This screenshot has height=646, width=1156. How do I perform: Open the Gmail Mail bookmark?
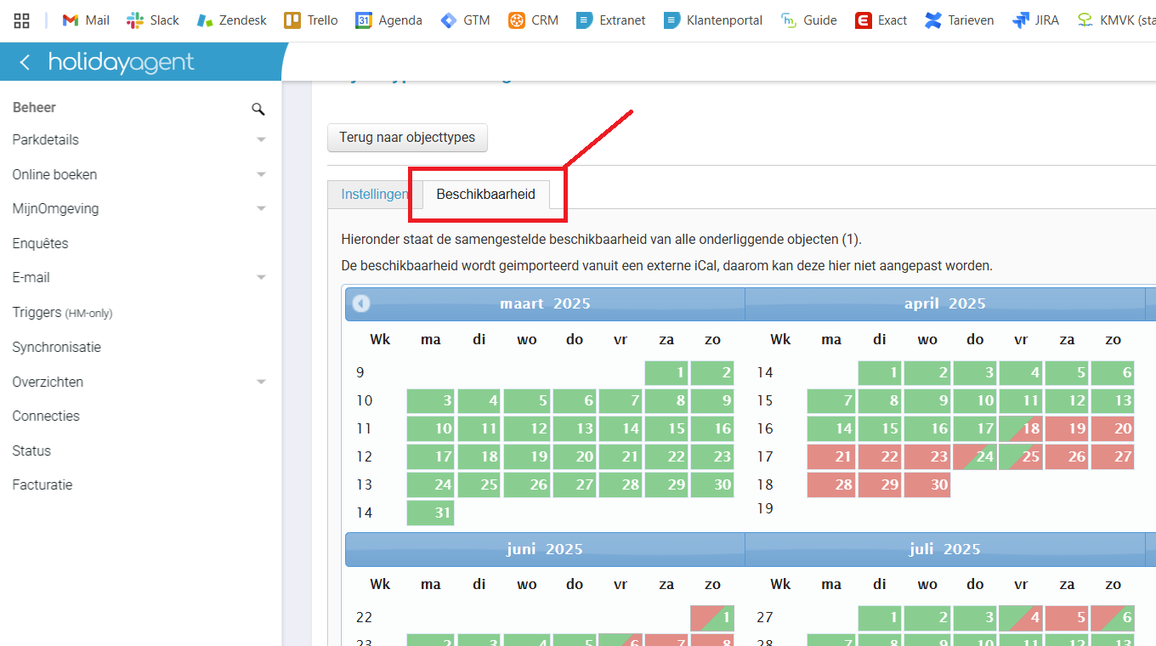point(85,20)
